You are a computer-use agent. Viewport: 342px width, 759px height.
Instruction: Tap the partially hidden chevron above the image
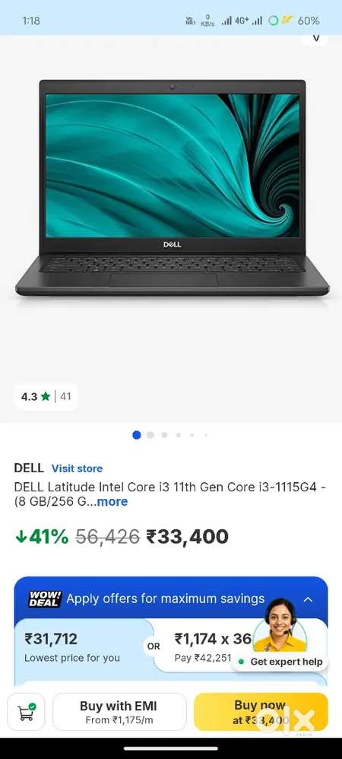(x=316, y=39)
